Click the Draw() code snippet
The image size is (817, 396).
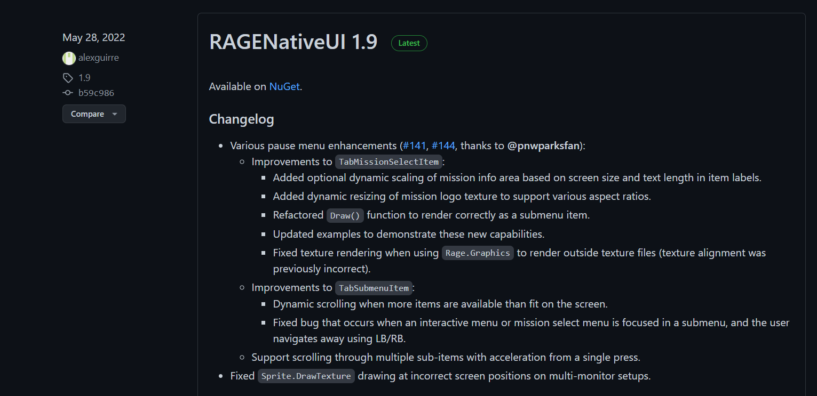pos(345,215)
